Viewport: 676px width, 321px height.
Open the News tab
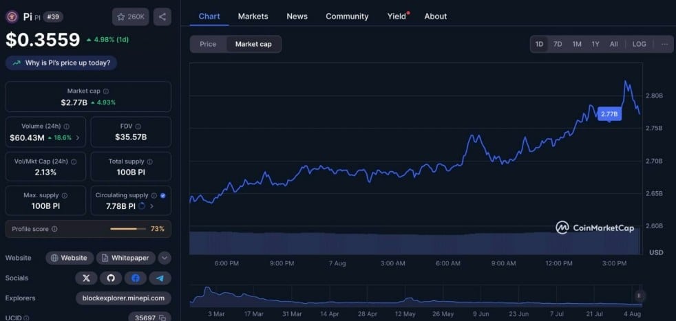[297, 16]
